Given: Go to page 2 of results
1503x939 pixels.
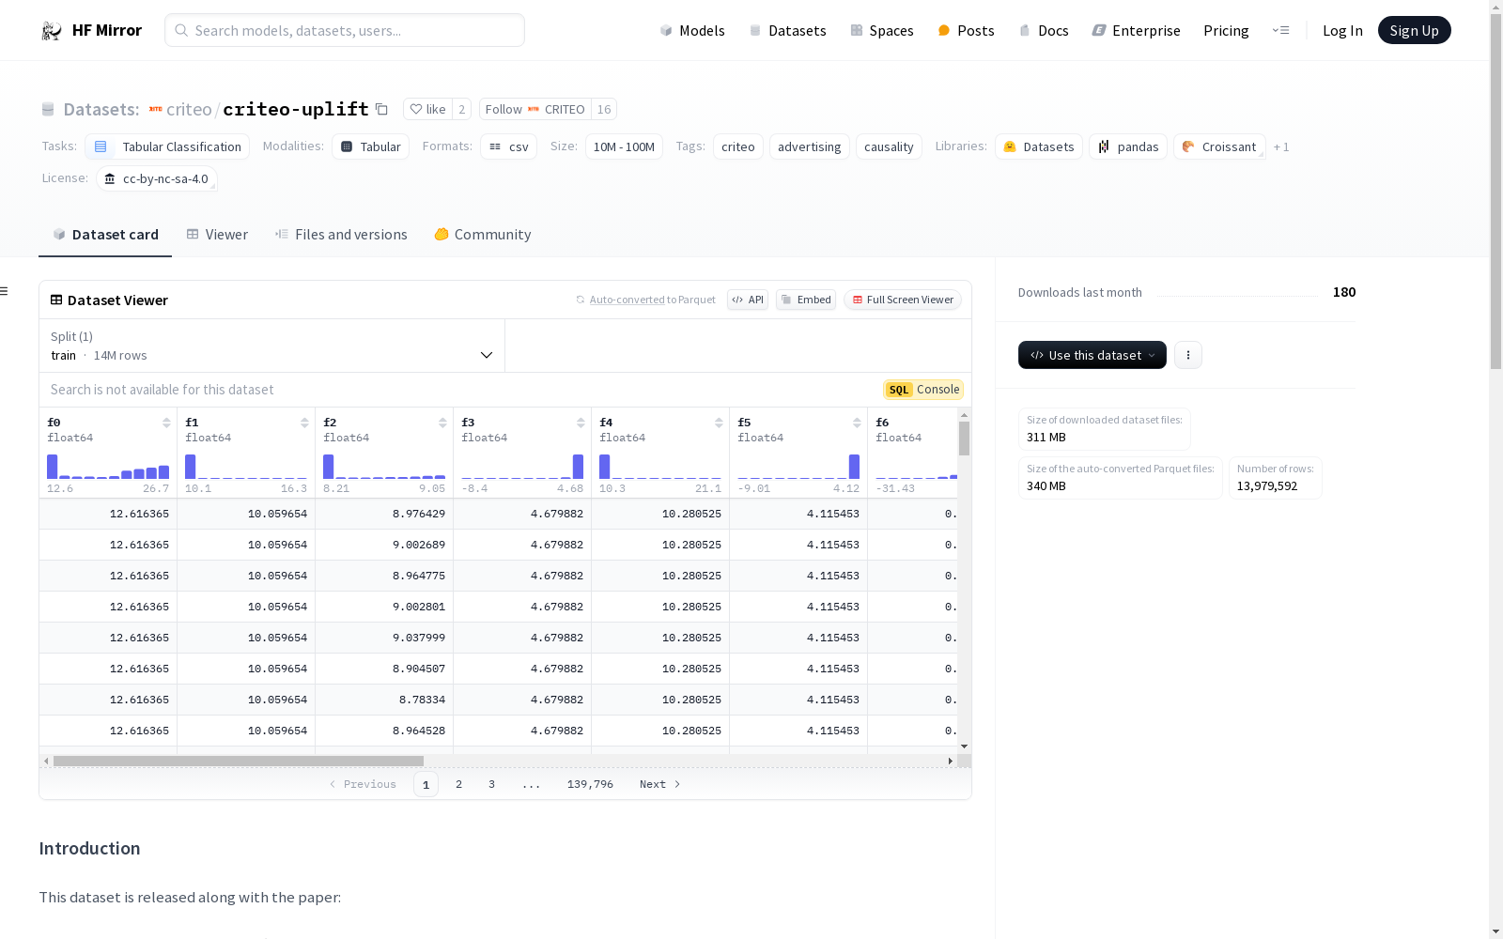Looking at the screenshot, I should pyautogui.click(x=458, y=784).
